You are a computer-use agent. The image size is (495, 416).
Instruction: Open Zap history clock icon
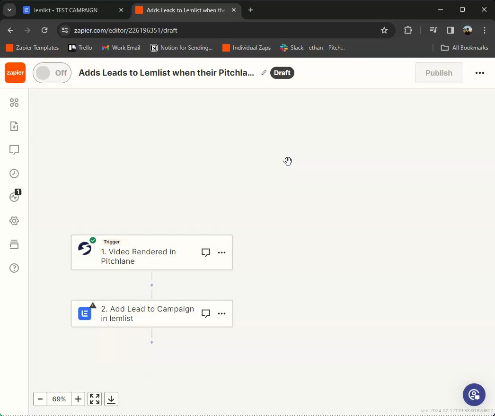[x=14, y=173]
